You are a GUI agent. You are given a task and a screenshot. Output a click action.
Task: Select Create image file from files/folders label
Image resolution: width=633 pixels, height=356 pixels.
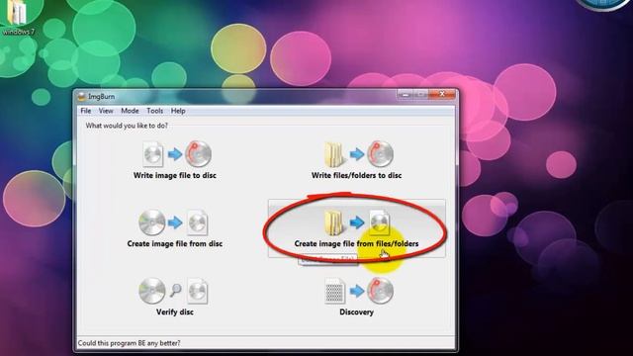(356, 244)
